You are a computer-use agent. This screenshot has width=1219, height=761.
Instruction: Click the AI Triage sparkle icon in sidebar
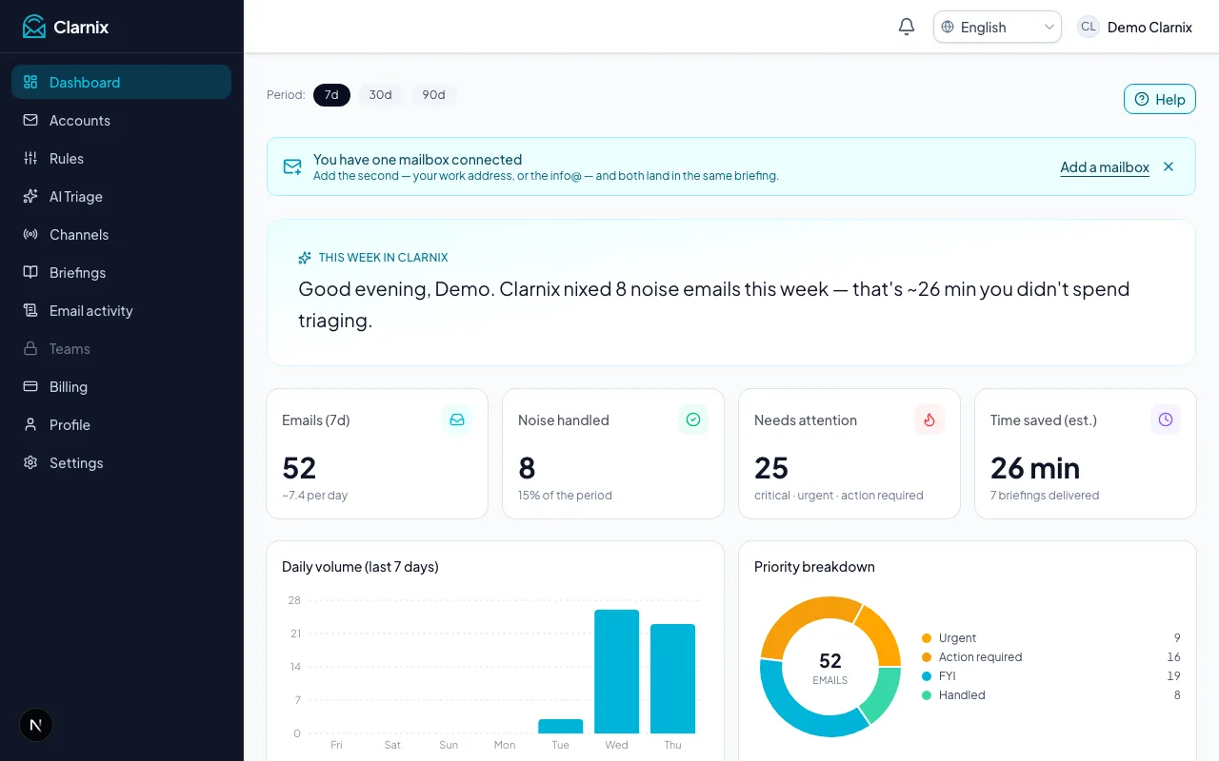pyautogui.click(x=30, y=196)
